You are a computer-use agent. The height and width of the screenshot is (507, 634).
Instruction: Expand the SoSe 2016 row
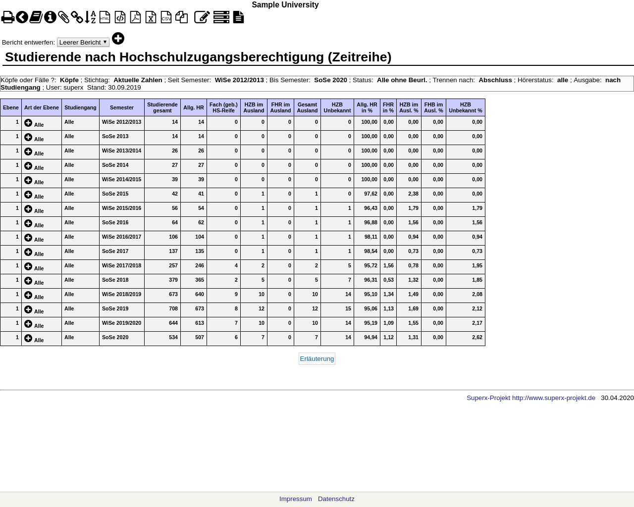click(x=28, y=223)
